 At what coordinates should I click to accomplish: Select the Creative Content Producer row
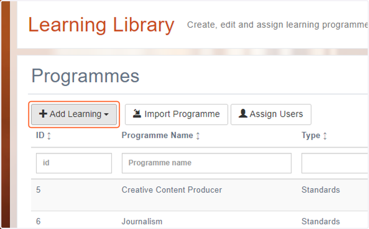(200, 195)
